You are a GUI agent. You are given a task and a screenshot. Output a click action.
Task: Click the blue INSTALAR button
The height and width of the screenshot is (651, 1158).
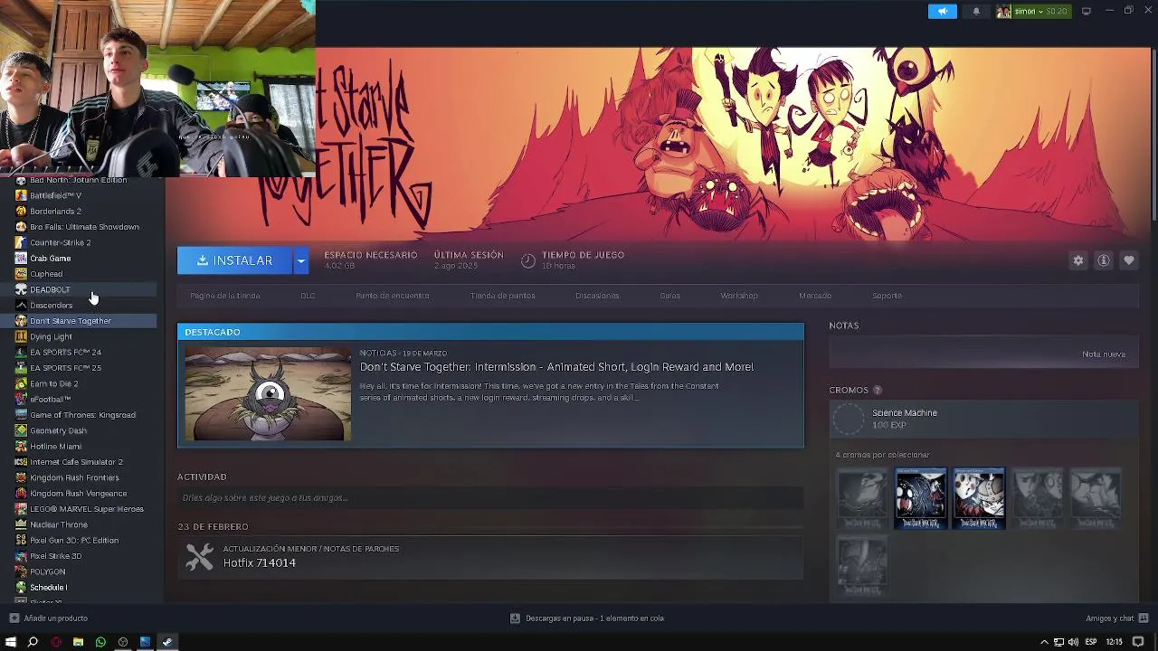pyautogui.click(x=234, y=260)
